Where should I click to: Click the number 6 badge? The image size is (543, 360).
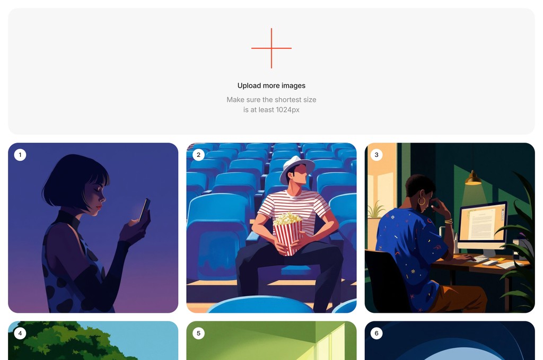(376, 333)
